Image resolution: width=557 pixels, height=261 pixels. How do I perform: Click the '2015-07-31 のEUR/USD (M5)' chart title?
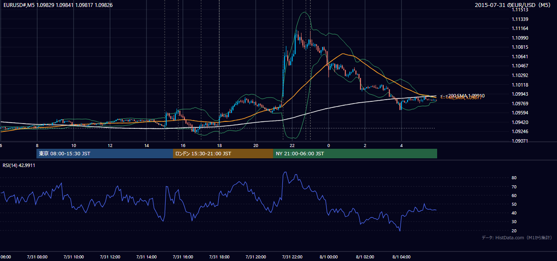pyautogui.click(x=513, y=5)
